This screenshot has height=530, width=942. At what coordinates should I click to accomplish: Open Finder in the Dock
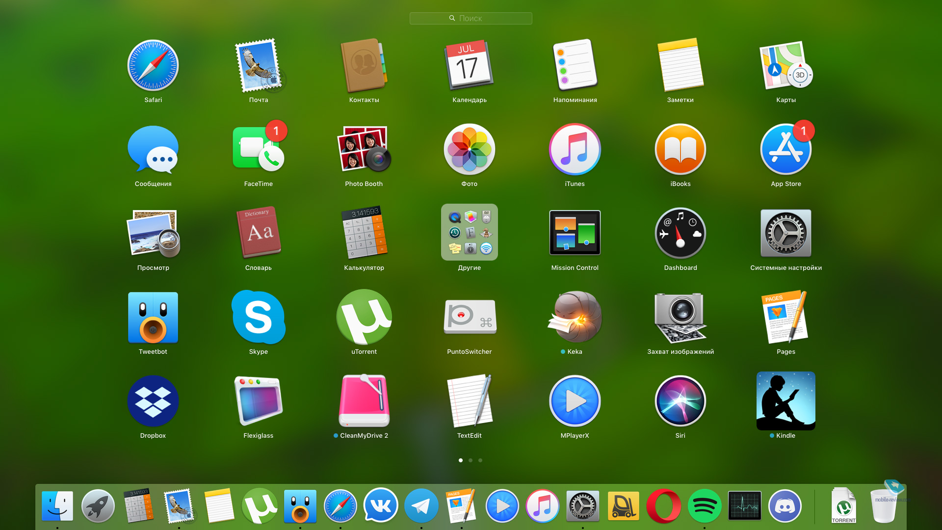(57, 506)
